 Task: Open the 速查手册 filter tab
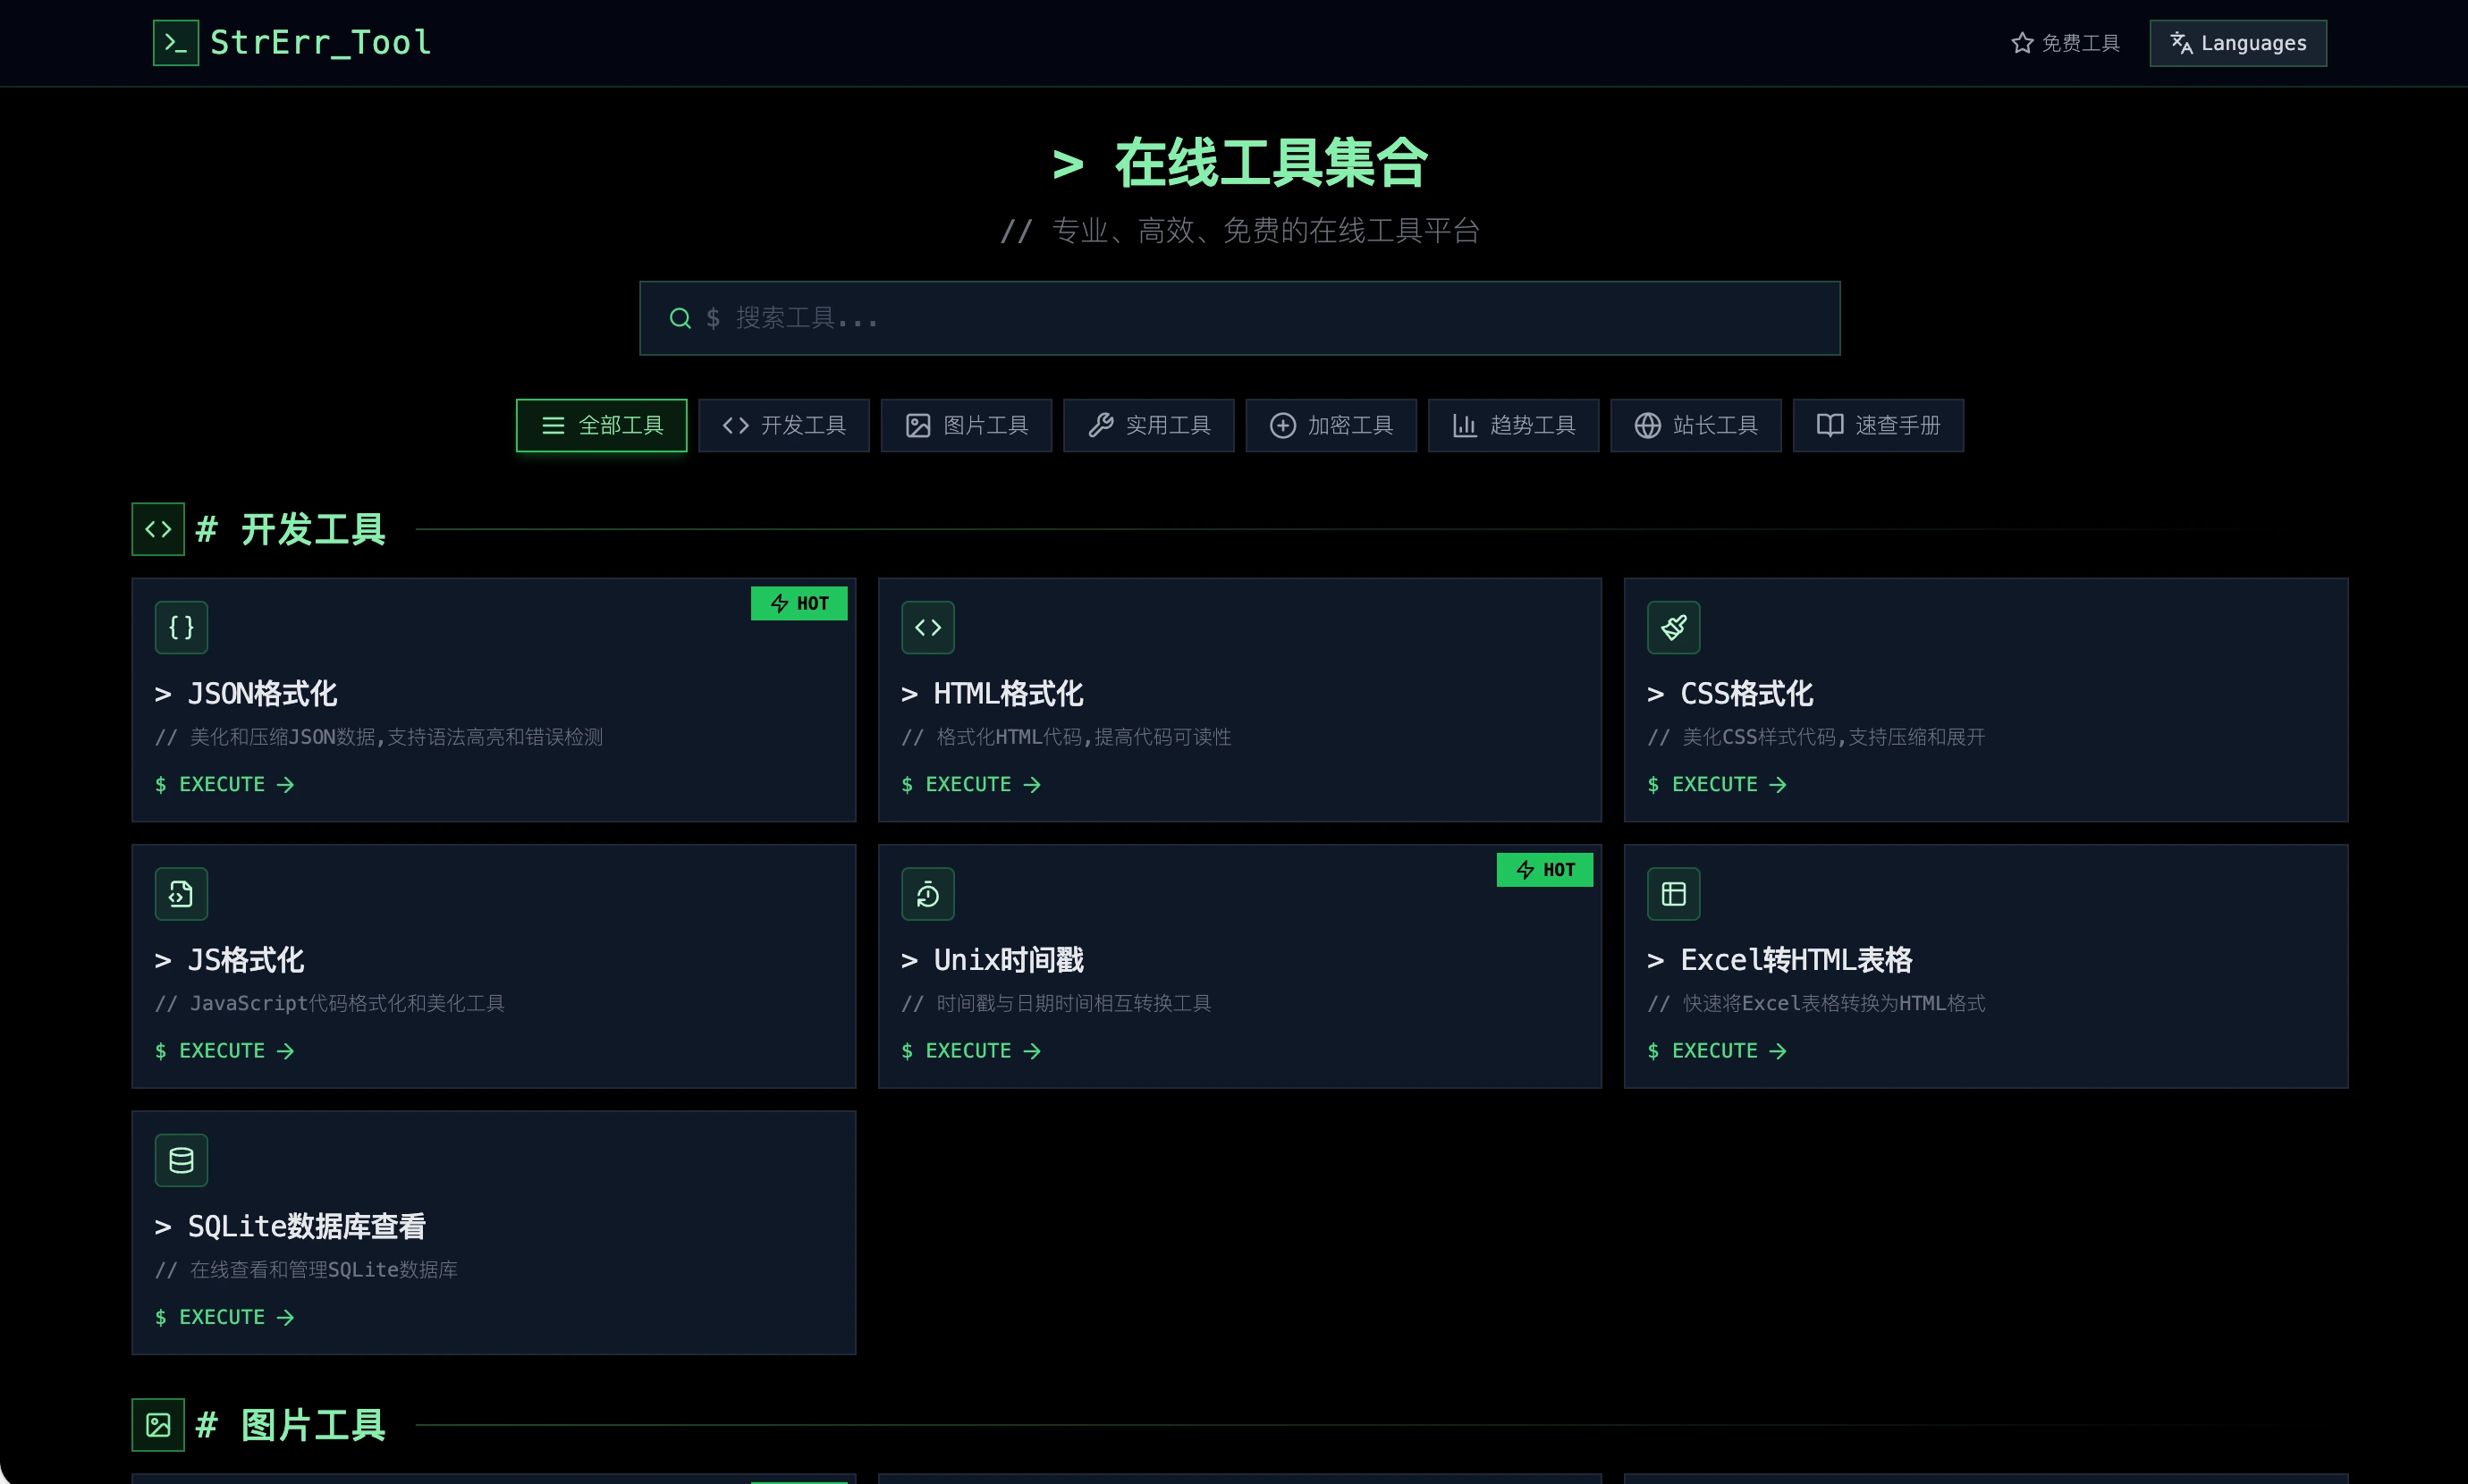pos(1877,426)
